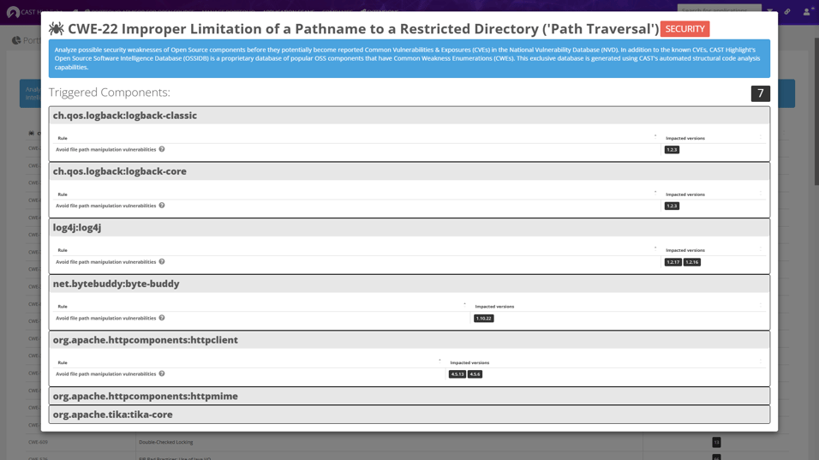Select httpclient version badge 4.5.13
Image resolution: width=819 pixels, height=460 pixels.
point(457,374)
